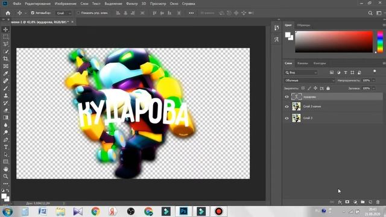Open the fill 100% dropdown arrow

pyautogui.click(x=374, y=89)
